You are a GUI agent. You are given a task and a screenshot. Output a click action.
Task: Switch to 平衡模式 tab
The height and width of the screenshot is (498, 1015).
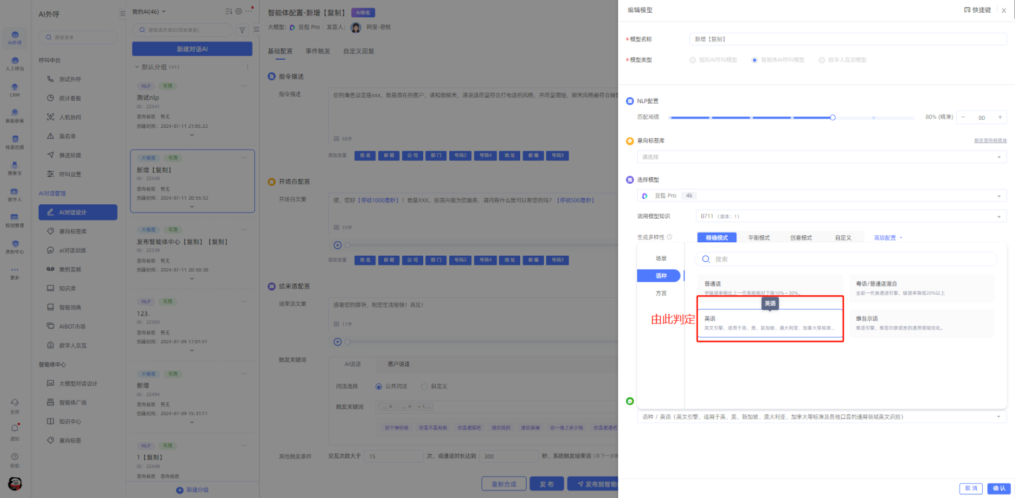pos(758,238)
